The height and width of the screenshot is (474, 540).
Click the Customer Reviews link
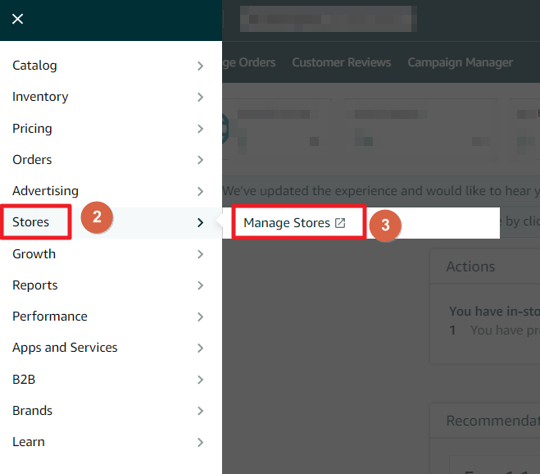coord(342,62)
